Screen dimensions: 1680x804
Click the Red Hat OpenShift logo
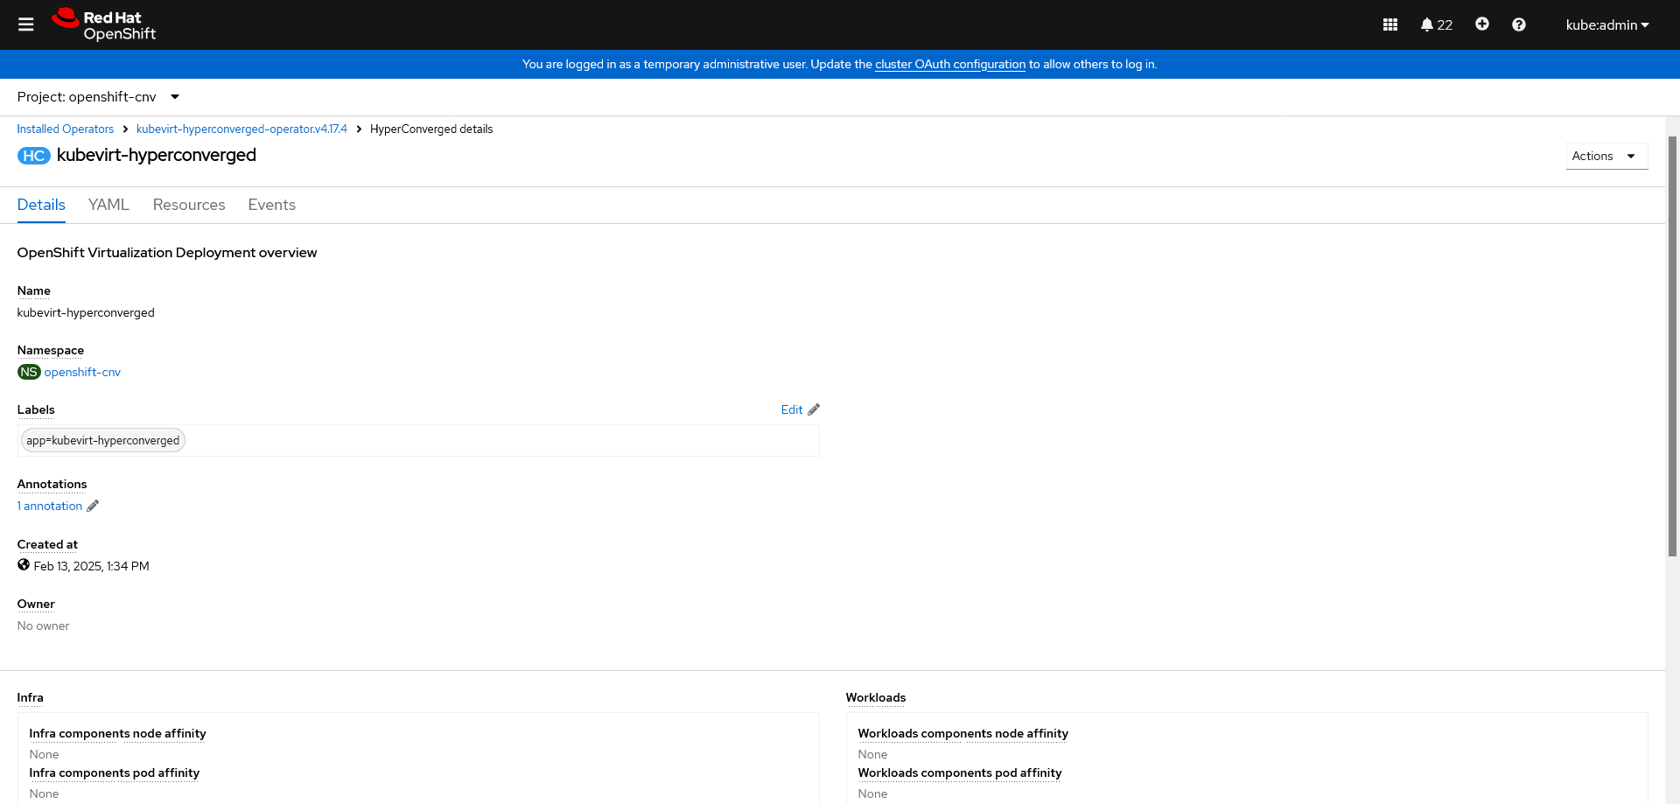point(102,24)
